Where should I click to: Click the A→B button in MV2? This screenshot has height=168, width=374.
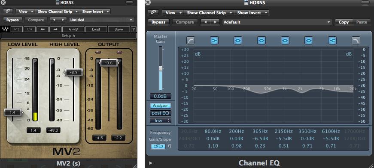(73, 29)
